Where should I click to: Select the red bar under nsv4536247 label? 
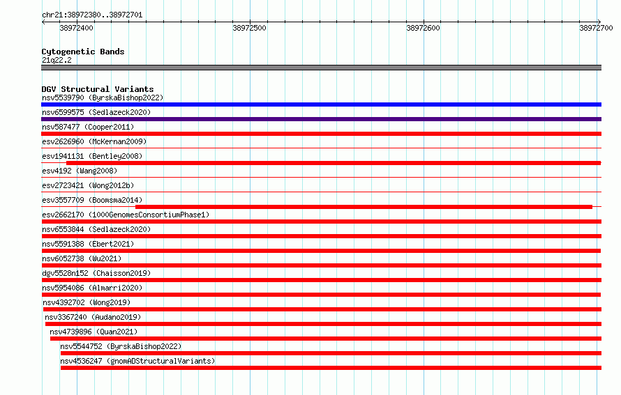coord(331,368)
